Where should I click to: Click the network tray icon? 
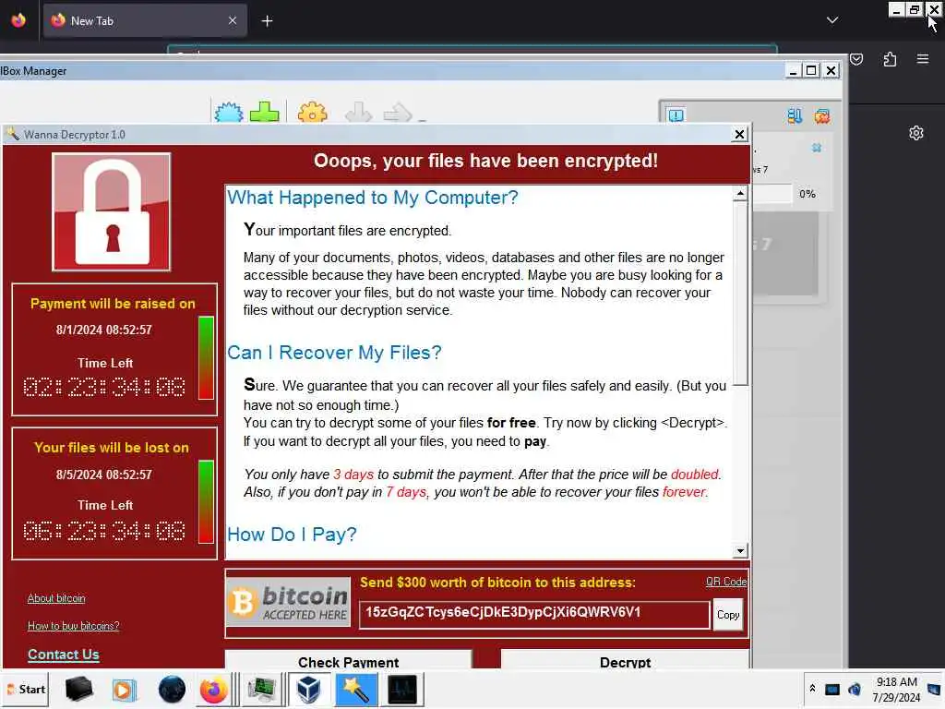point(832,690)
